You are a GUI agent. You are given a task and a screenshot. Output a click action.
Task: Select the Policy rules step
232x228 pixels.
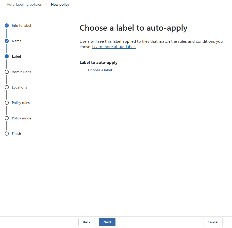point(21,103)
